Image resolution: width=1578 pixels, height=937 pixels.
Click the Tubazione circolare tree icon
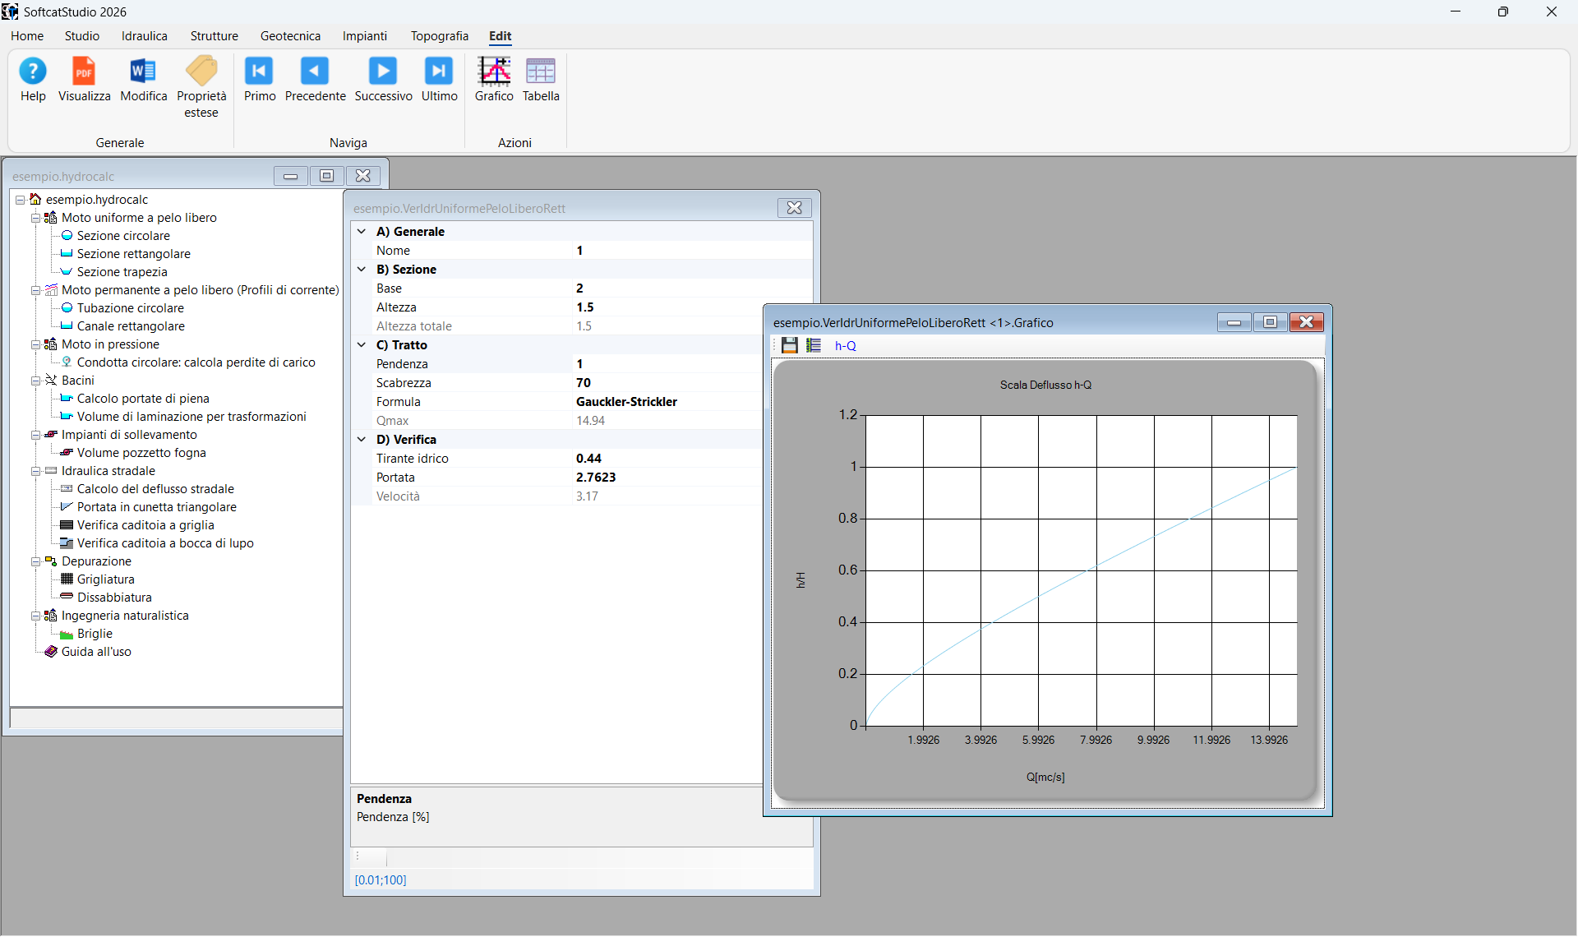point(67,308)
